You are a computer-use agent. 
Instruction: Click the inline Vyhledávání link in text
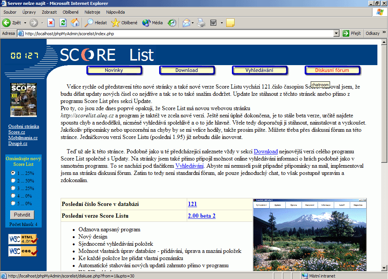click(189, 166)
